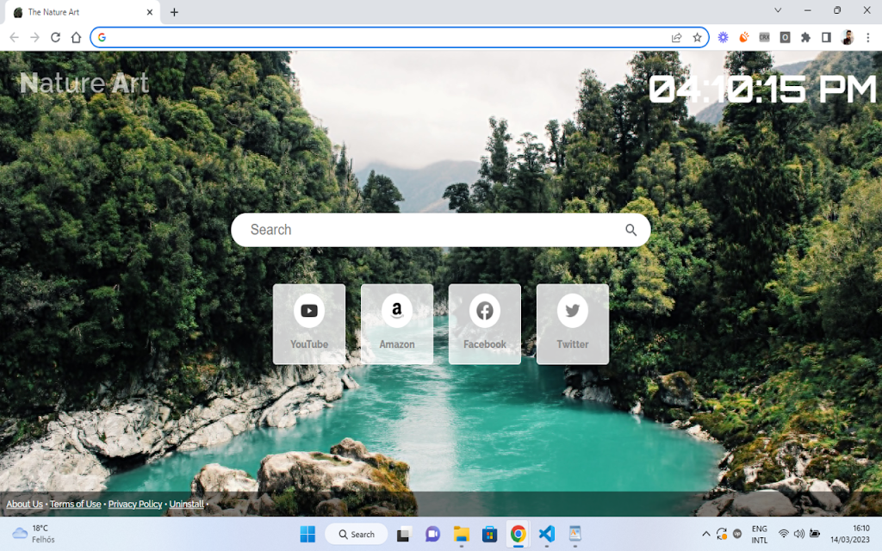The width and height of the screenshot is (882, 551).
Task: Open the CRX extension icon
Action: 764,37
